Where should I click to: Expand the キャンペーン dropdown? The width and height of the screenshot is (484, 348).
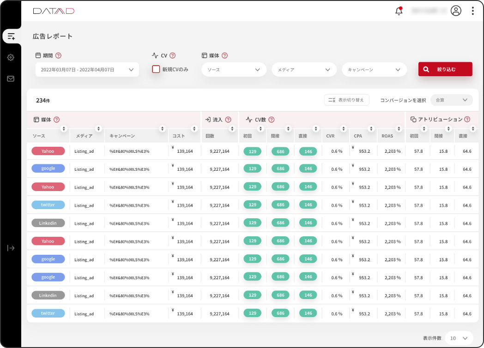point(374,70)
